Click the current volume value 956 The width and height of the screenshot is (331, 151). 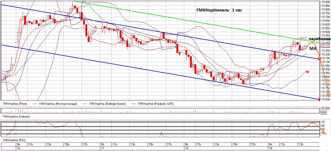pos(324,113)
